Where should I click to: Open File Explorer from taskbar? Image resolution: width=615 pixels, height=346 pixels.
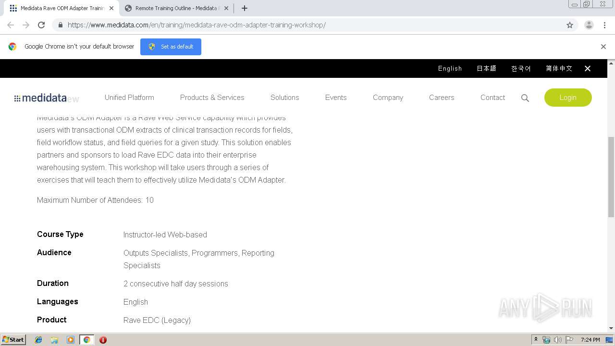click(x=54, y=340)
